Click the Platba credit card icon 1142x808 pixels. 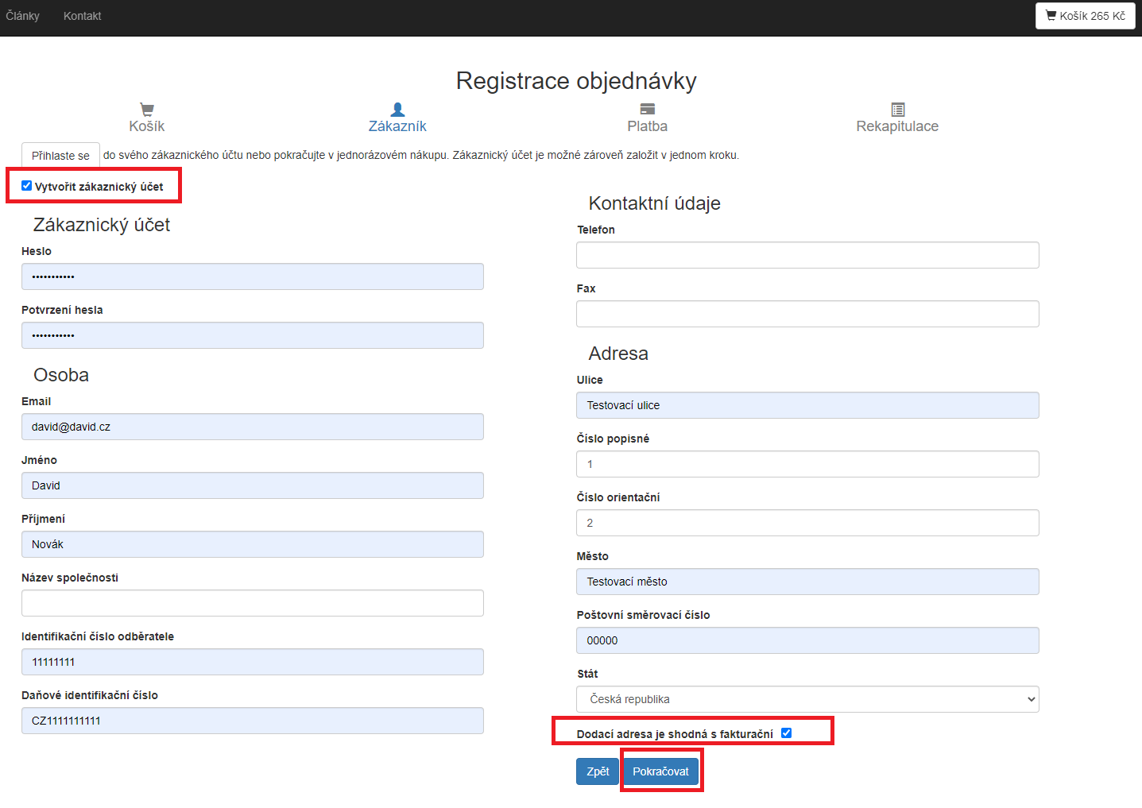648,110
